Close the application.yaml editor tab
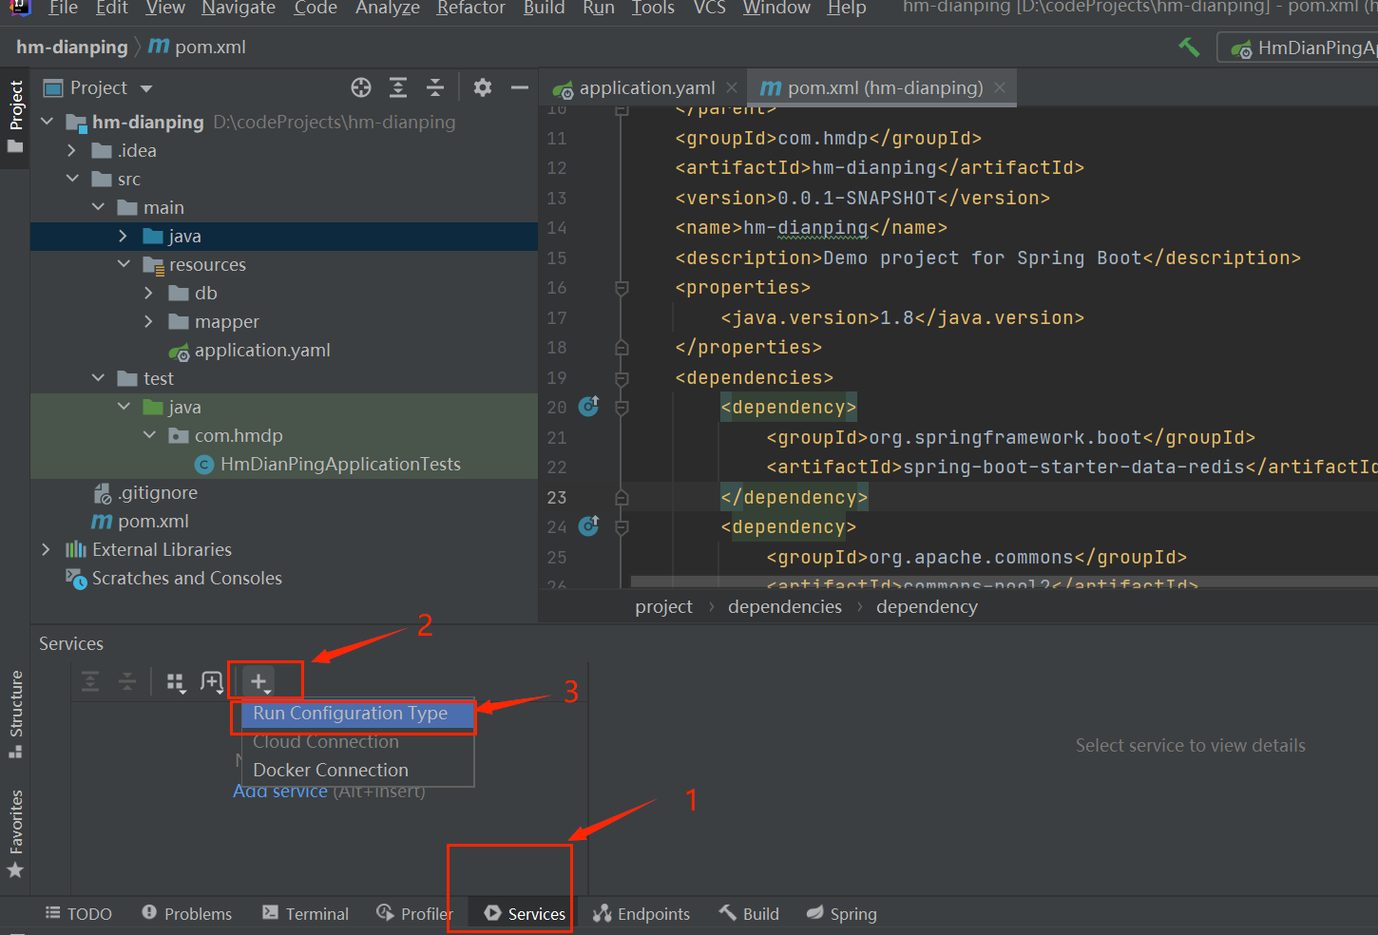 click(x=731, y=87)
